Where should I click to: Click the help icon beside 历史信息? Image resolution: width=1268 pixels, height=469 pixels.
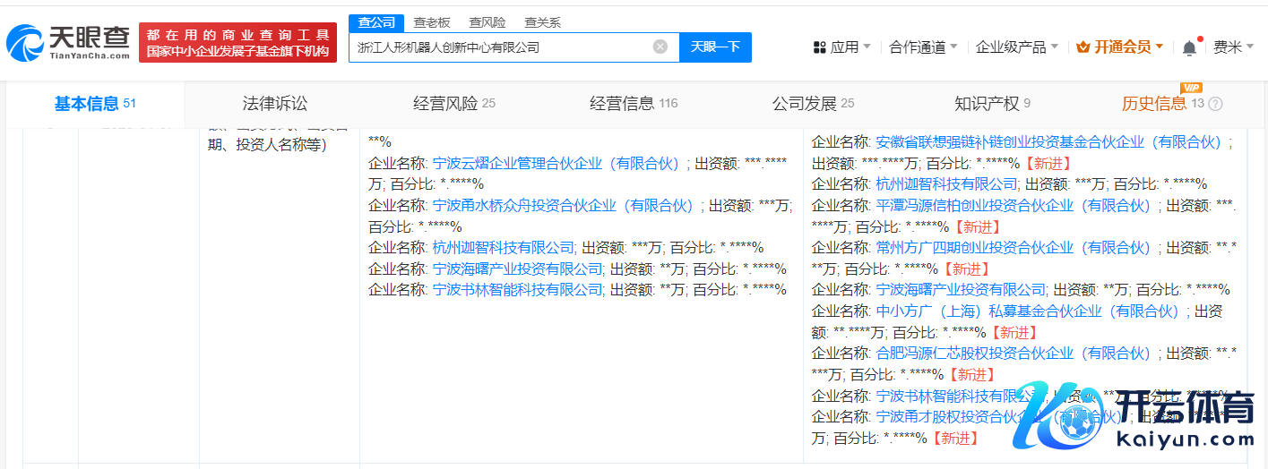pos(1216,104)
